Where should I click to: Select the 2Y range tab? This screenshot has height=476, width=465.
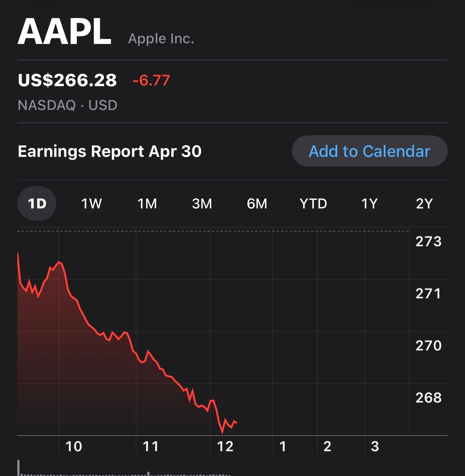tap(424, 204)
